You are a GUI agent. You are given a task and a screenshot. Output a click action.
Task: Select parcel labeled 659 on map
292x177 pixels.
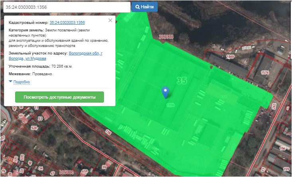85,172
